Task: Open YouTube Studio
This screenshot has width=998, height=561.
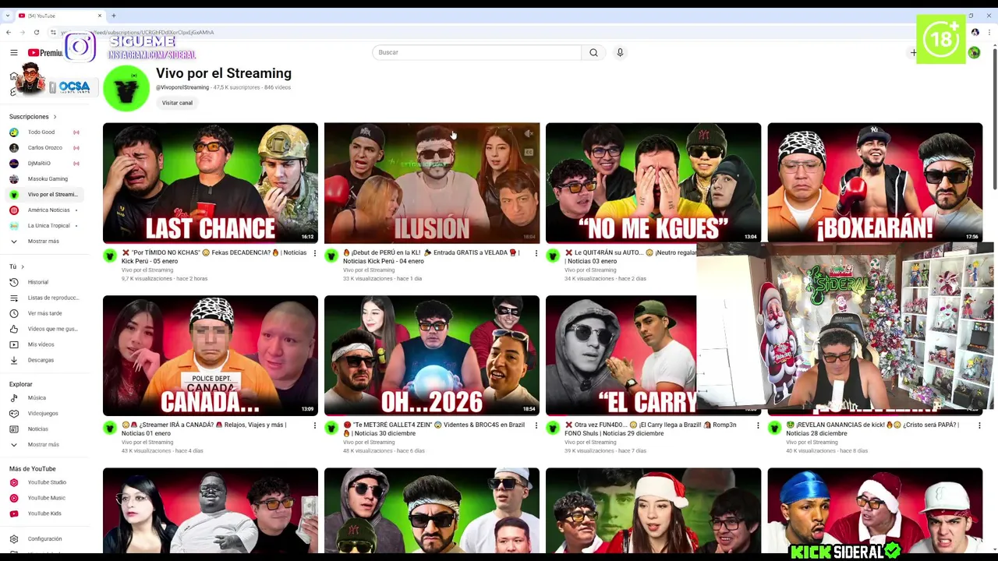Action: pyautogui.click(x=44, y=482)
